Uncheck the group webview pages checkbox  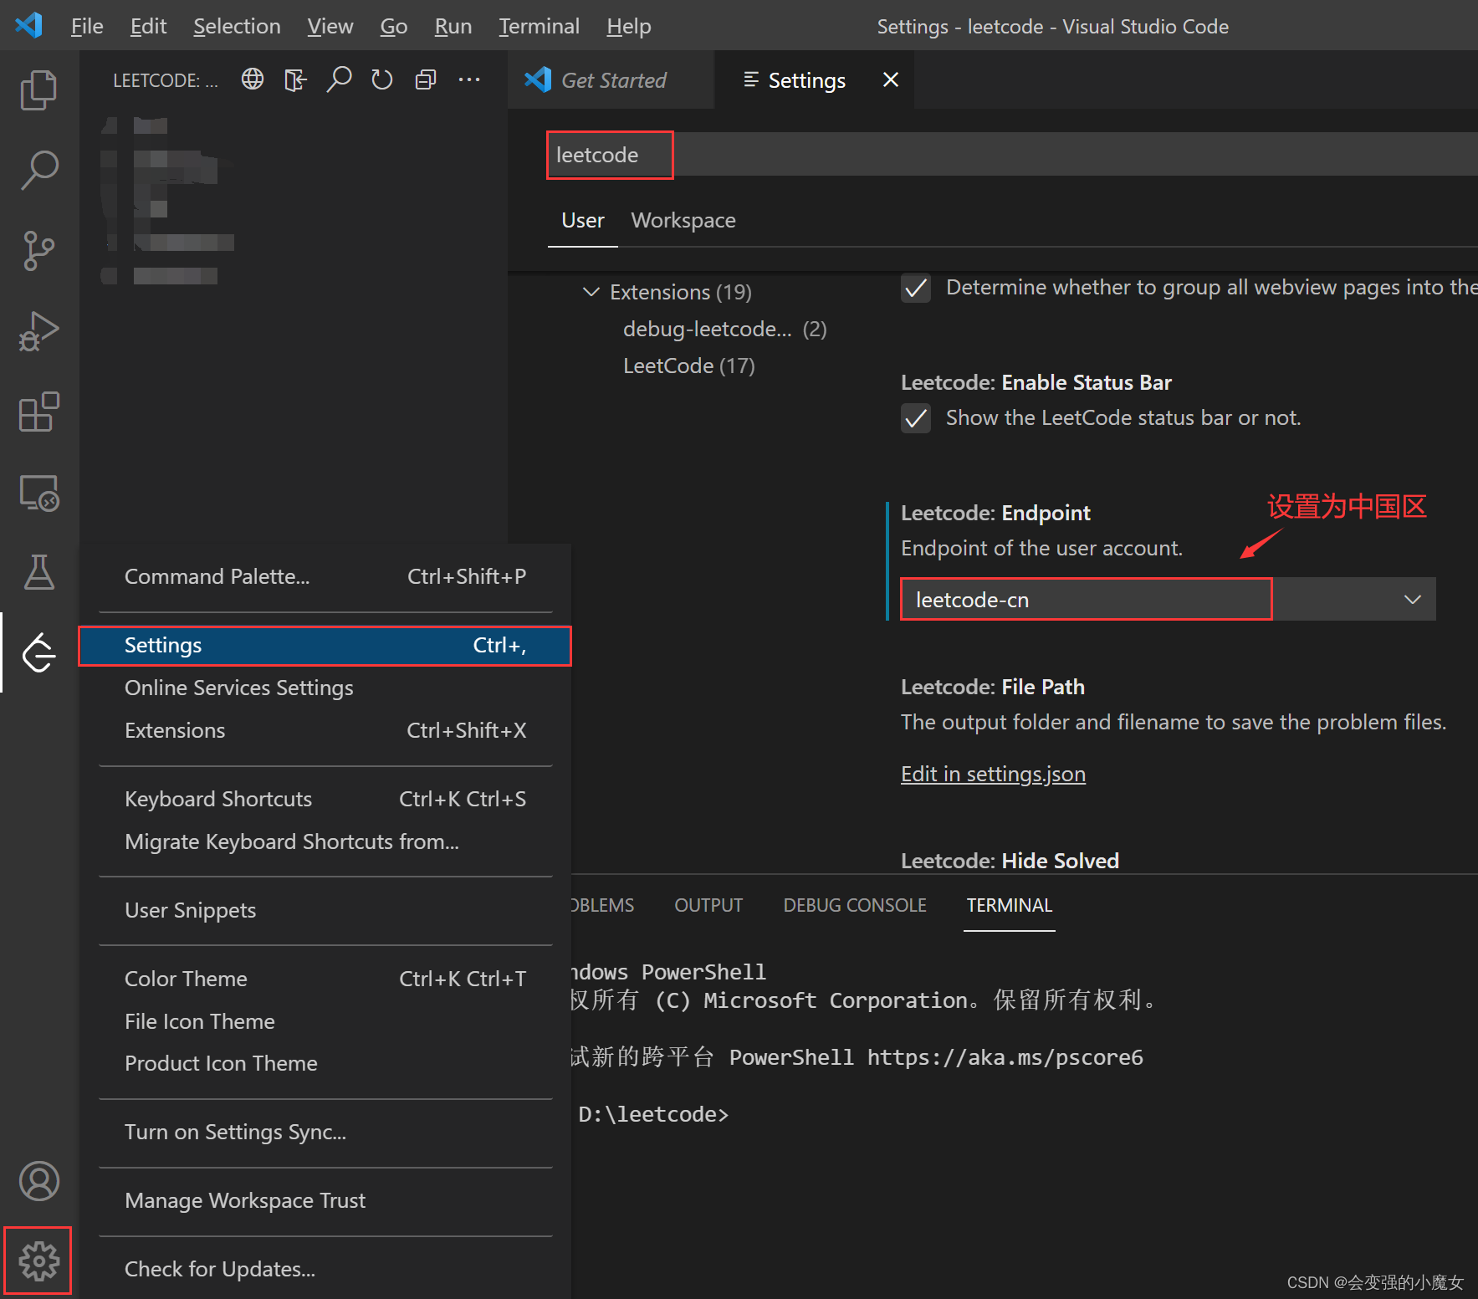point(916,289)
